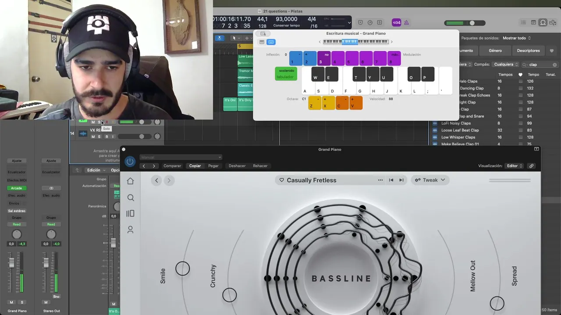Select the Descriptores tab
Viewport: 561px width, 315px height.
point(528,51)
